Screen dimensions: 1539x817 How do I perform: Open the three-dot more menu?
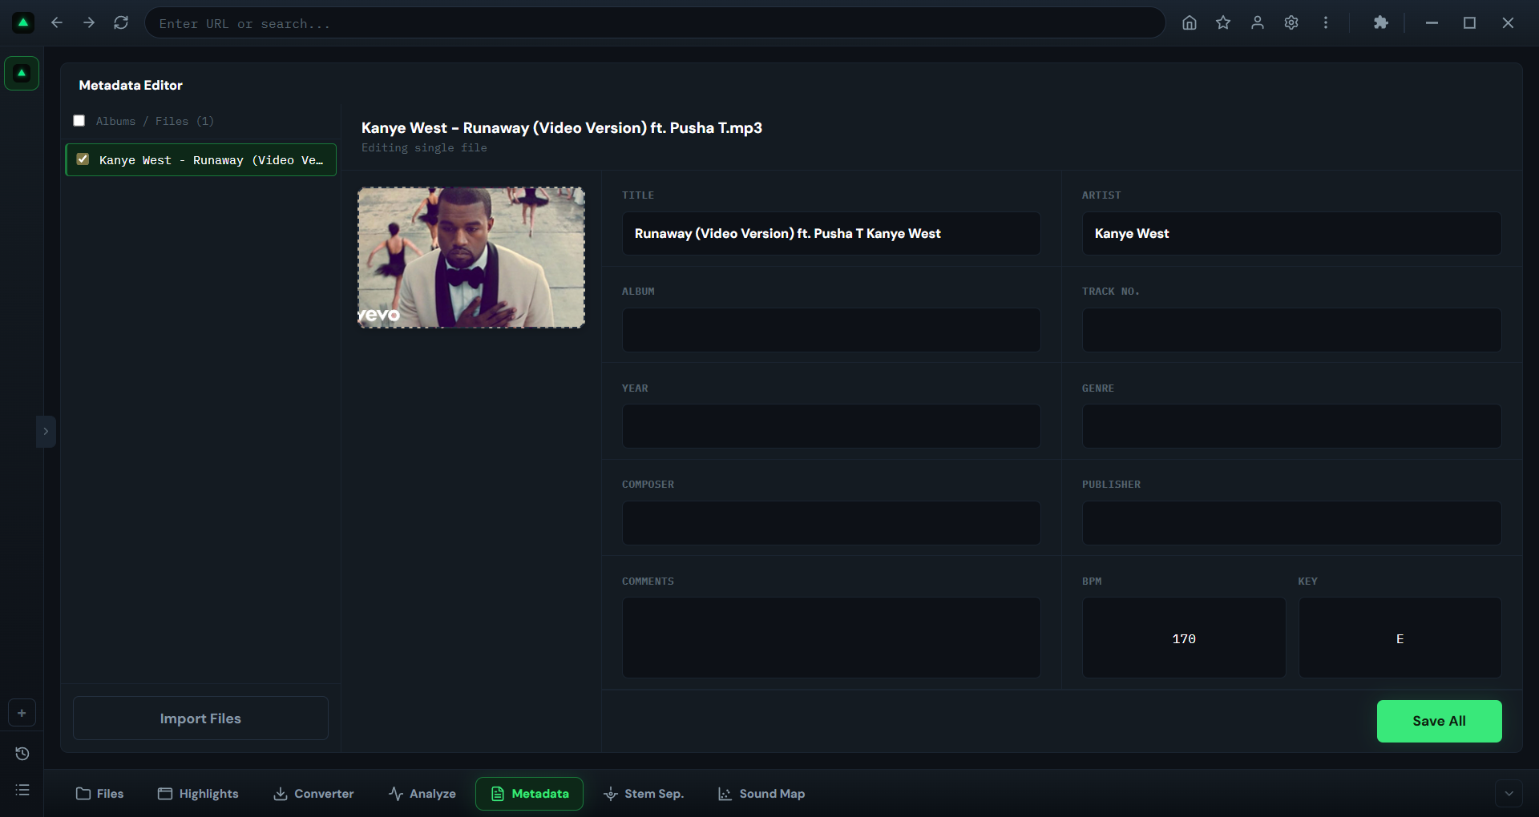1326,23
